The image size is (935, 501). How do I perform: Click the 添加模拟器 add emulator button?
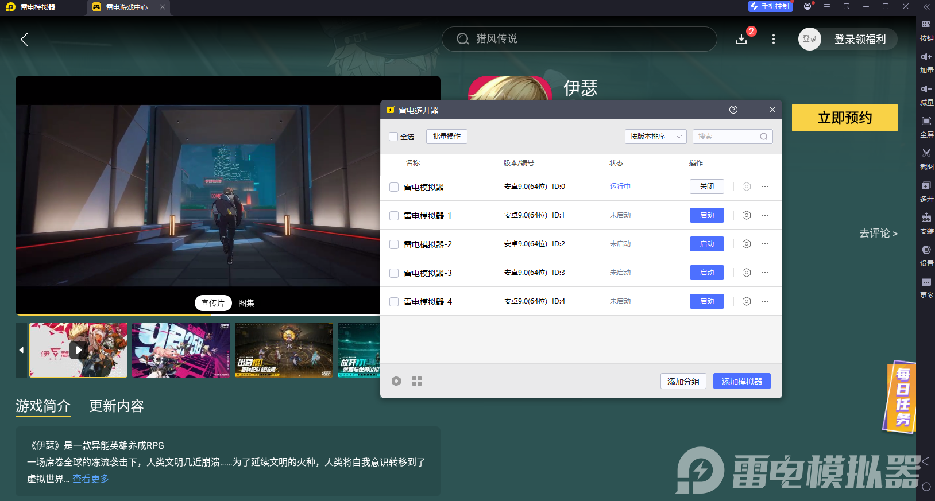coord(742,382)
